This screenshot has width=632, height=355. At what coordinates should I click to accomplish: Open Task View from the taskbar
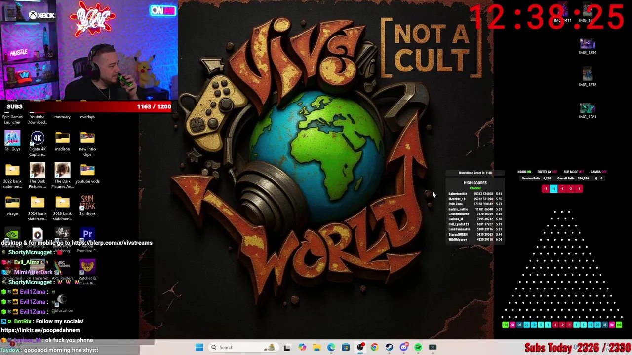tap(287, 347)
